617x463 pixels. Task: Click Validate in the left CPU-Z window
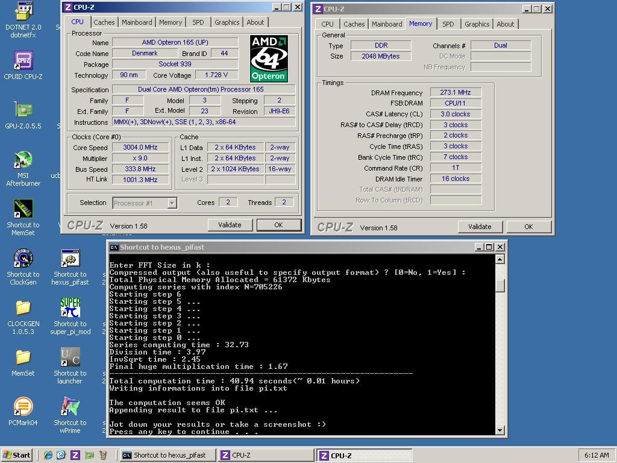tap(230, 225)
